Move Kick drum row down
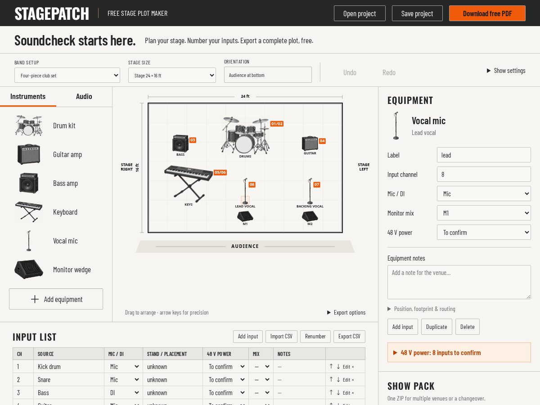The width and height of the screenshot is (540, 405). pos(338,366)
